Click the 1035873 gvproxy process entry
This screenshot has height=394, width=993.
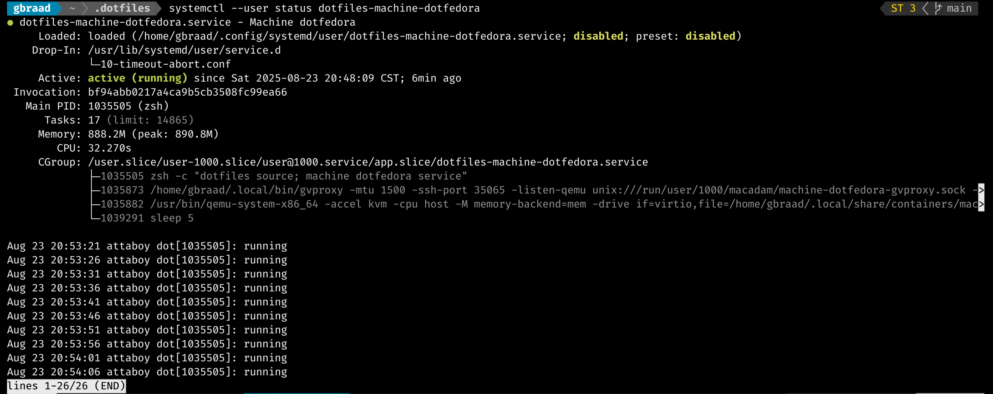[x=533, y=190]
